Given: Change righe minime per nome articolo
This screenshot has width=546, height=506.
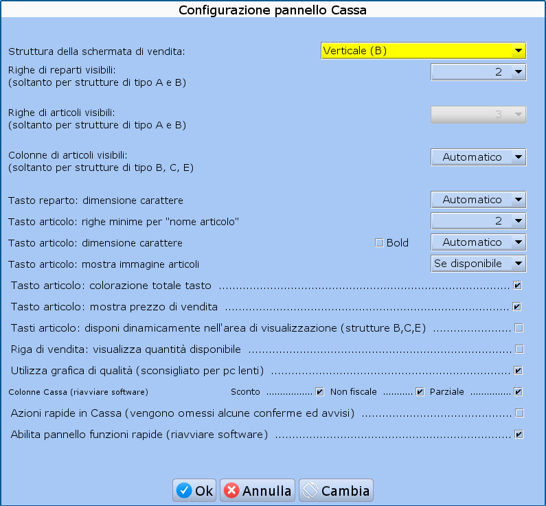Looking at the screenshot, I should click(x=478, y=221).
